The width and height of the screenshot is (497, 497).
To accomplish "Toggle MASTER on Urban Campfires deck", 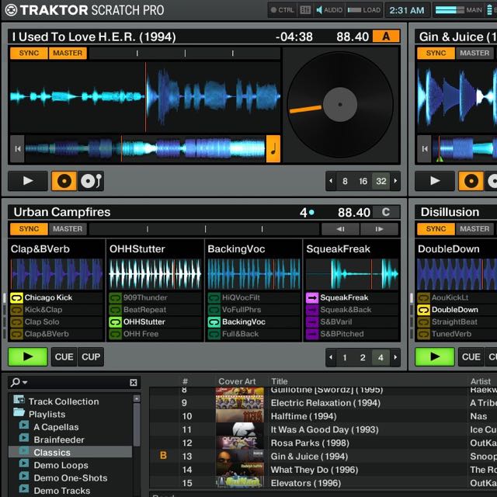I will (68, 229).
